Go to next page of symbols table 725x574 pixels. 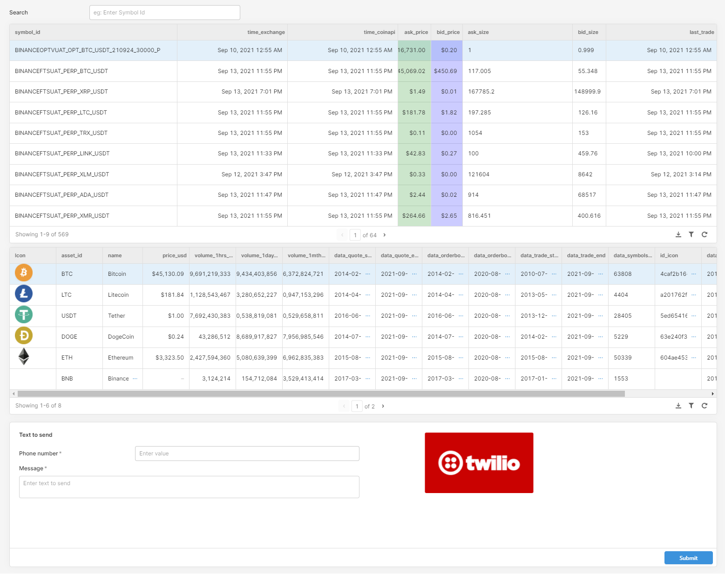385,235
